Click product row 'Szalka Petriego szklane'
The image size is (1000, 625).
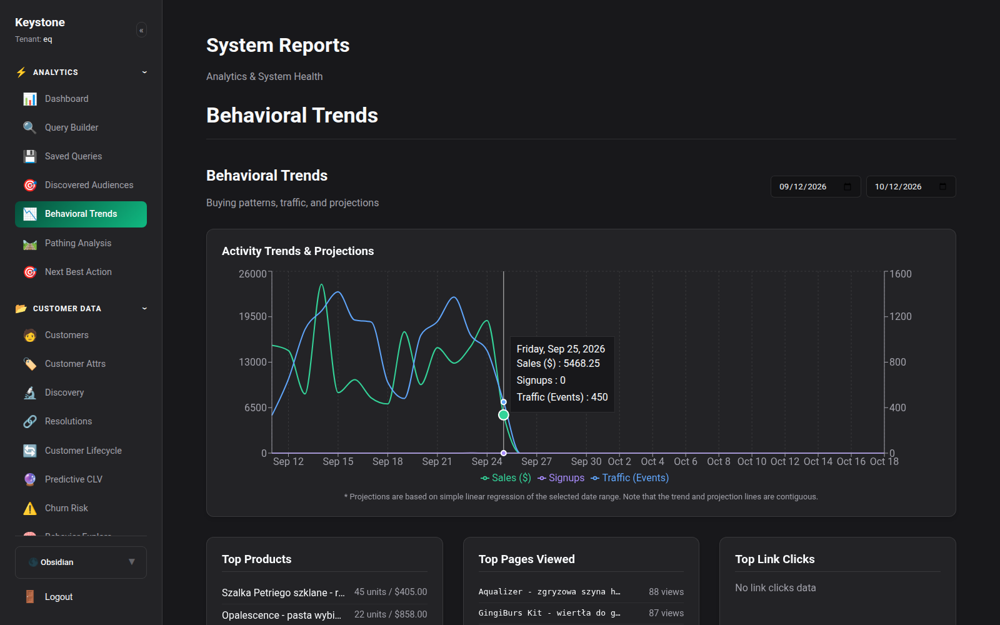[x=324, y=592]
